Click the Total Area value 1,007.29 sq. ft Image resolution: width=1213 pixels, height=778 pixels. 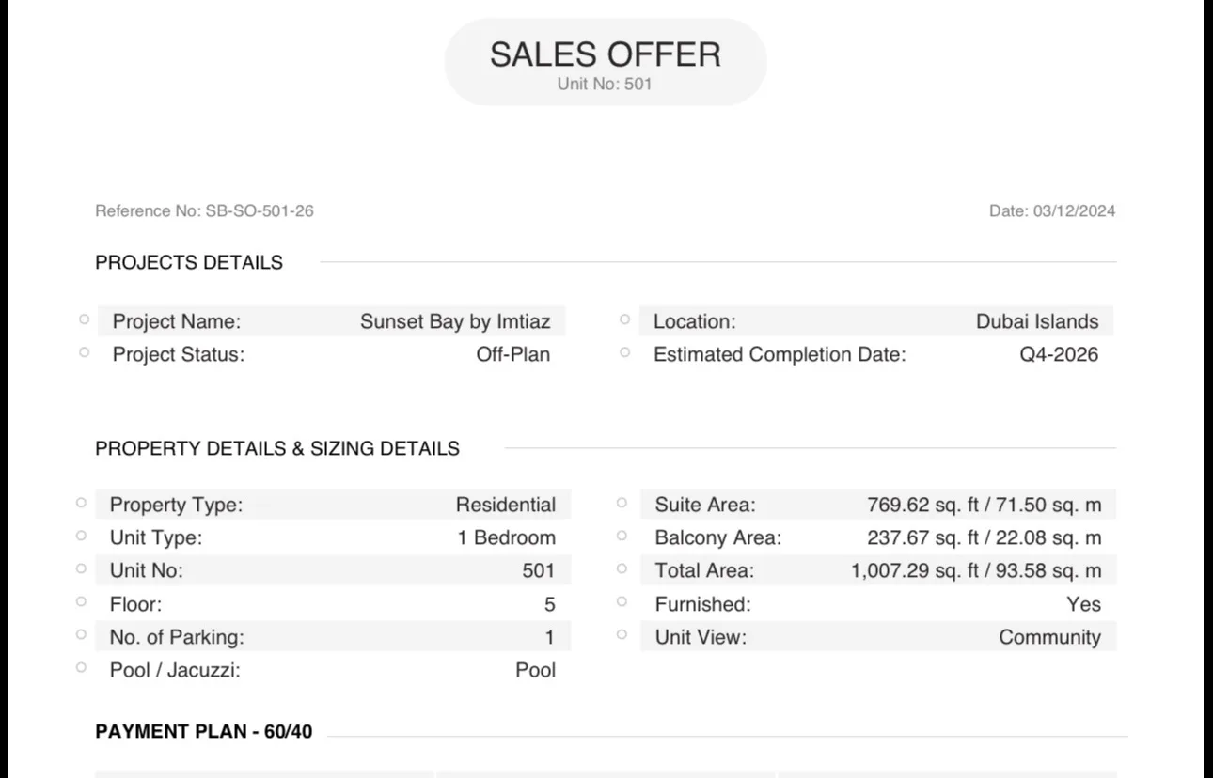(x=915, y=570)
